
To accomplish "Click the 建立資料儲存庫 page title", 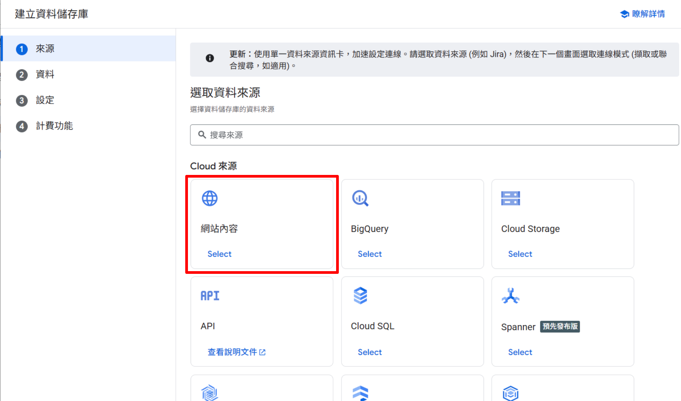I will [x=52, y=14].
